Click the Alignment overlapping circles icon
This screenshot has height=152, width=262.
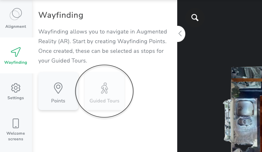(16, 14)
